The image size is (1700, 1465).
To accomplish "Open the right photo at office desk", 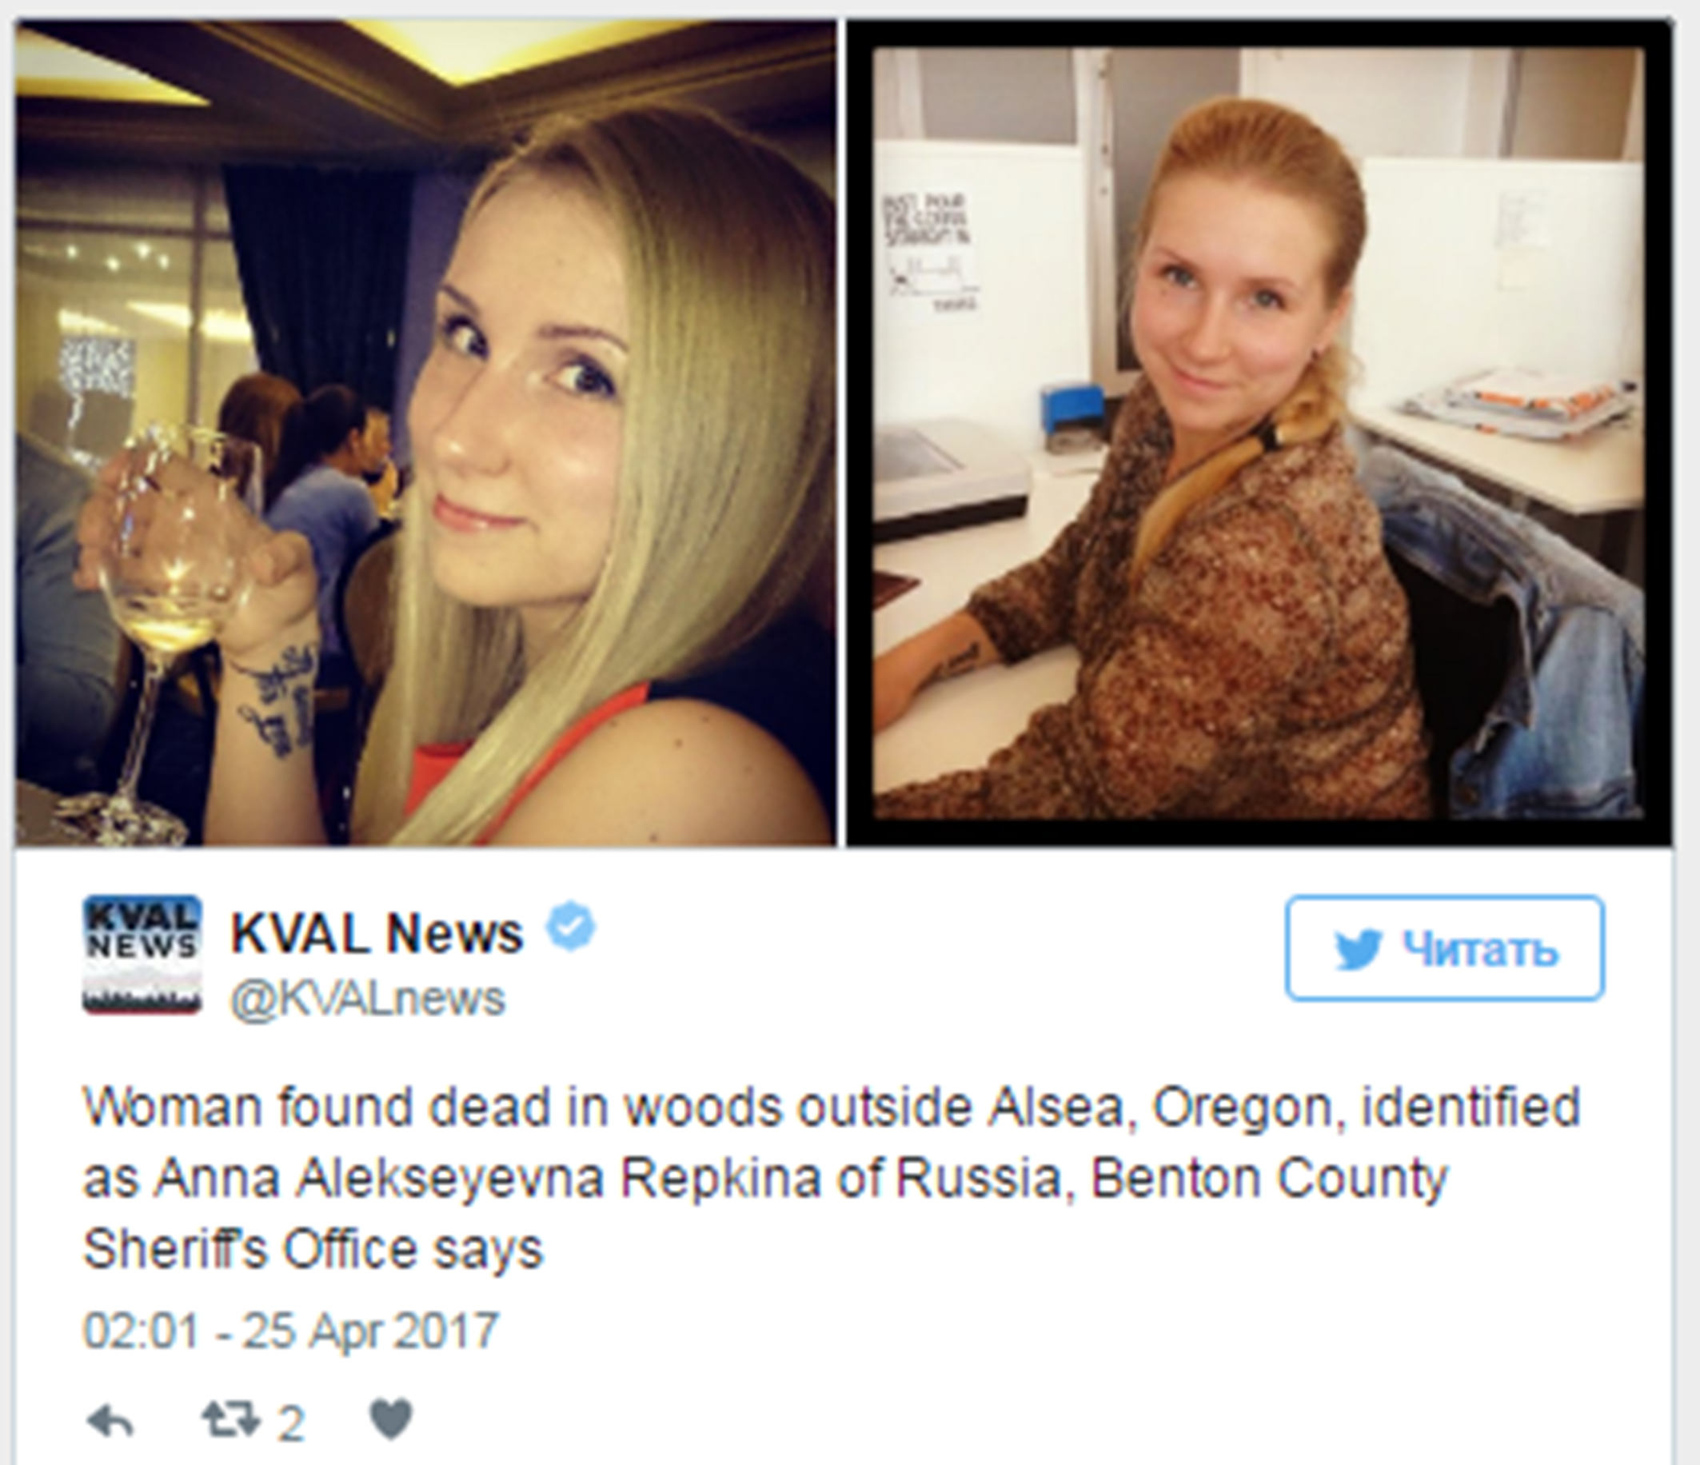I will 1259,433.
